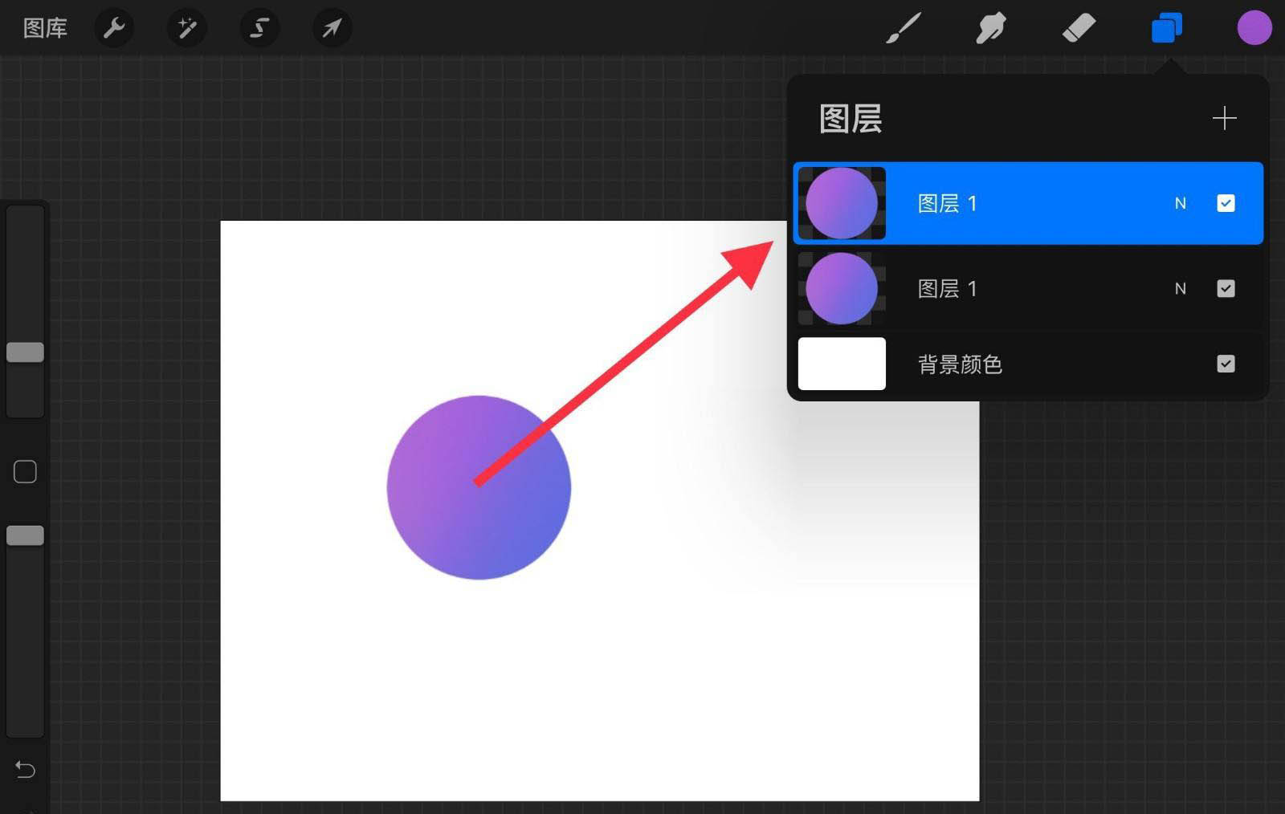The width and height of the screenshot is (1285, 814).
Task: Toggle visibility of the 背景颜色 layer
Action: coord(1226,364)
